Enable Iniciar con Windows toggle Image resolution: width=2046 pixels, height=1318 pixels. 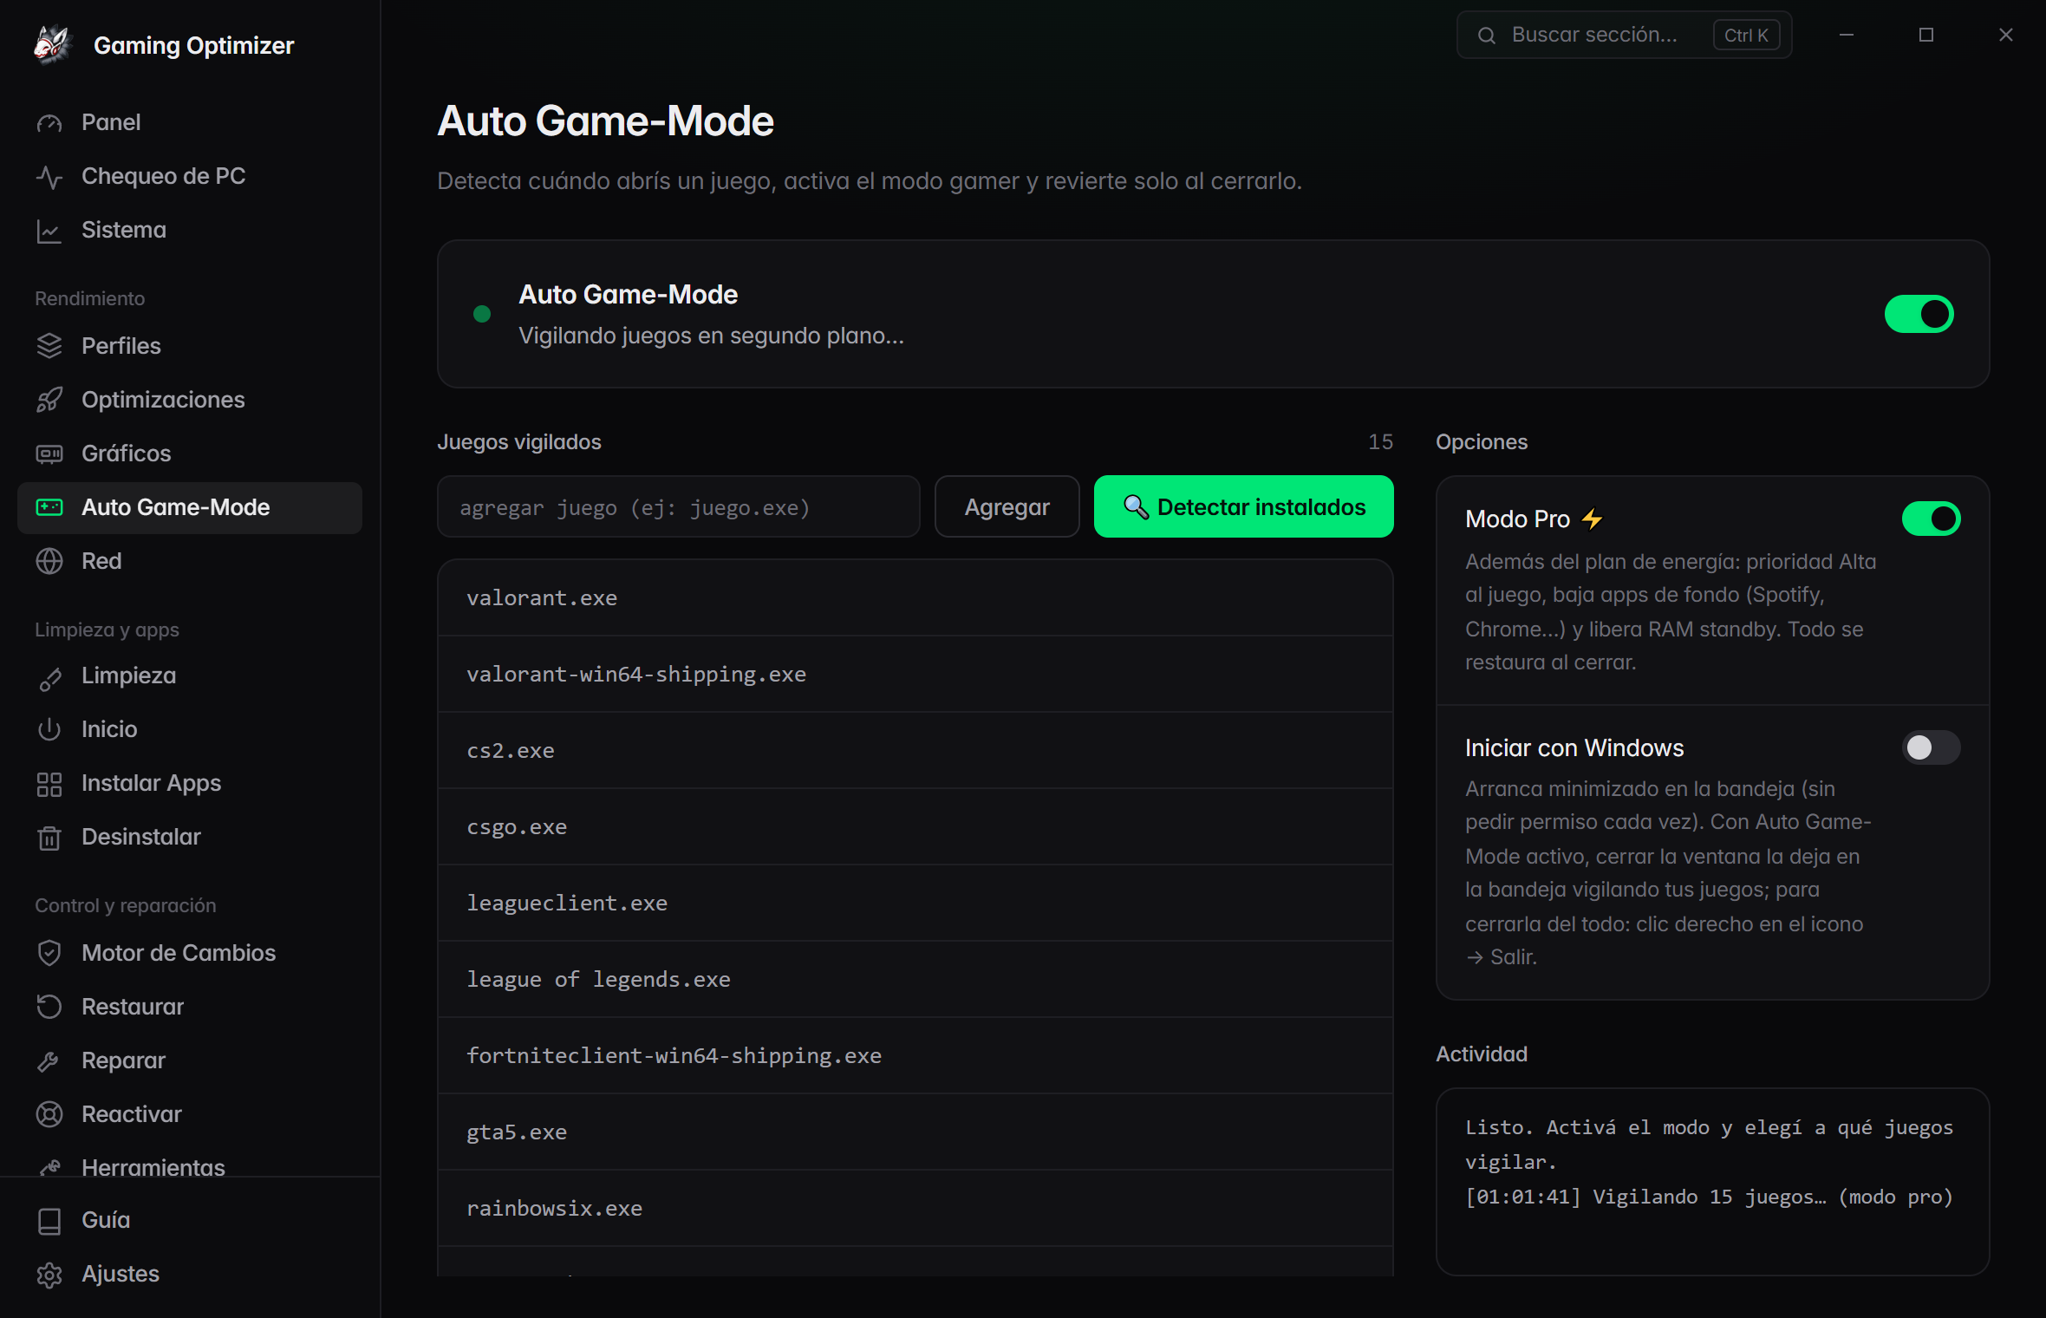[x=1931, y=747]
